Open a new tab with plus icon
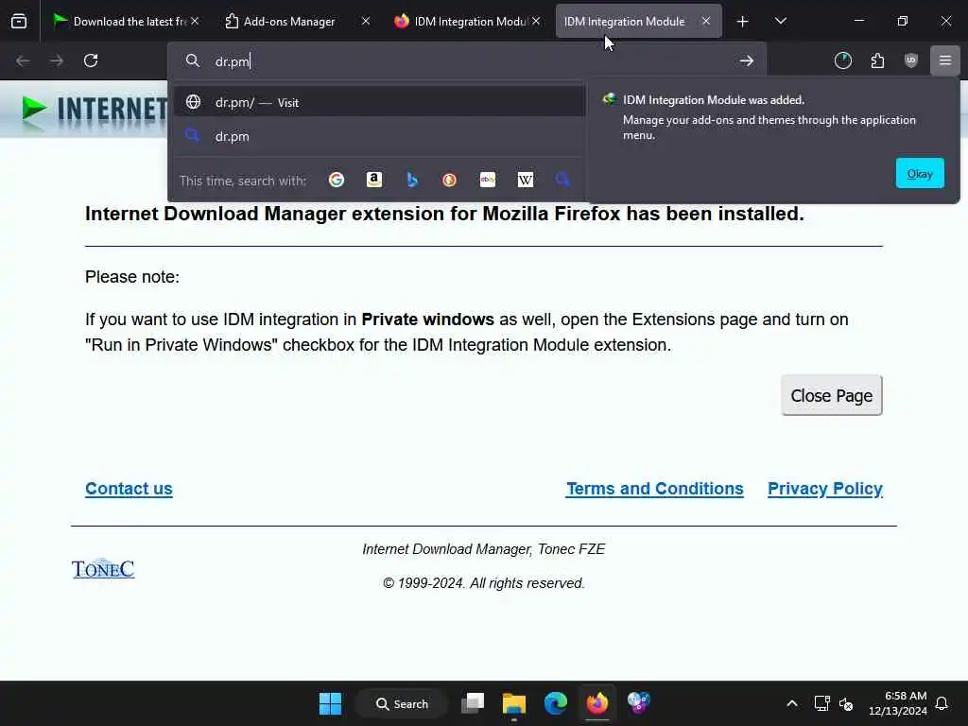968x726 pixels. click(743, 22)
